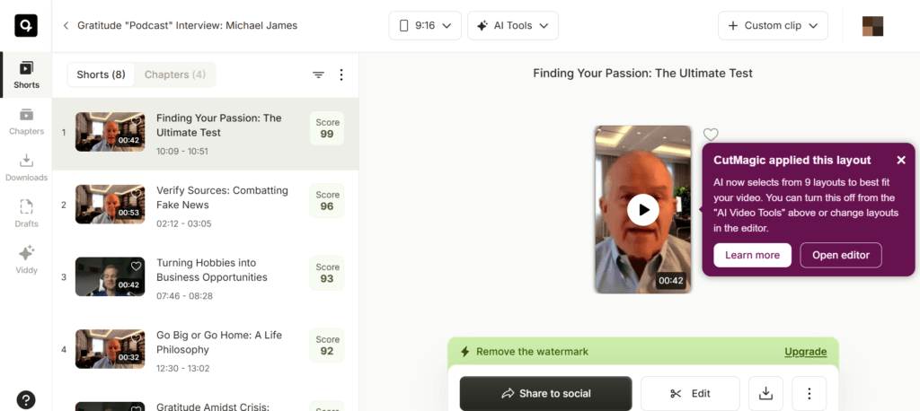Toggle heart on Verify Sources thumbnail
This screenshot has height=411, width=920.
(137, 194)
